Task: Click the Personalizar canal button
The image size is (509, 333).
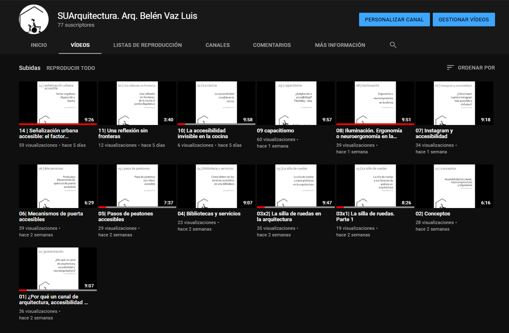Action: tap(394, 19)
